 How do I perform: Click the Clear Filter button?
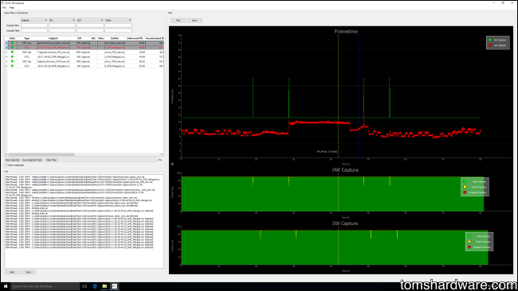point(51,160)
